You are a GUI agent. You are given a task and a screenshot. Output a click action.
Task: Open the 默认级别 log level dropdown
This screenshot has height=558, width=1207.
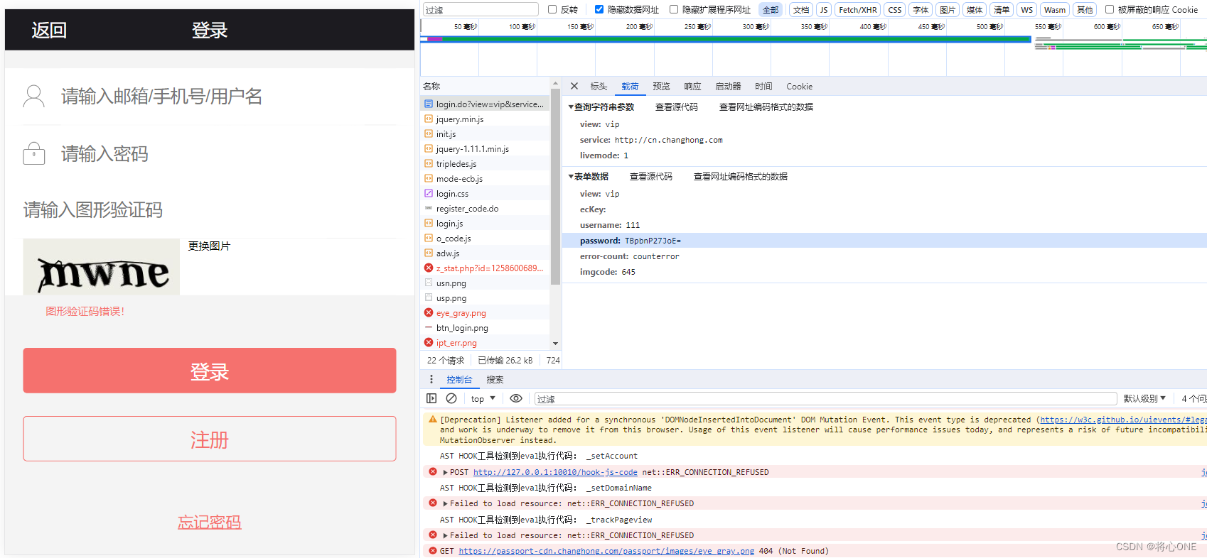(x=1144, y=399)
